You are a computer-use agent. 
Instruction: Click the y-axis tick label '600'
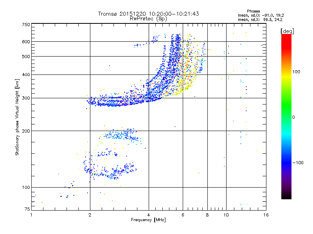(26, 42)
